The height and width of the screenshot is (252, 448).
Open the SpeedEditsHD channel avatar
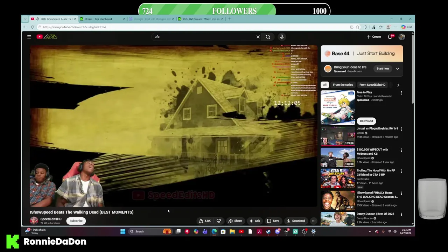pos(34,220)
